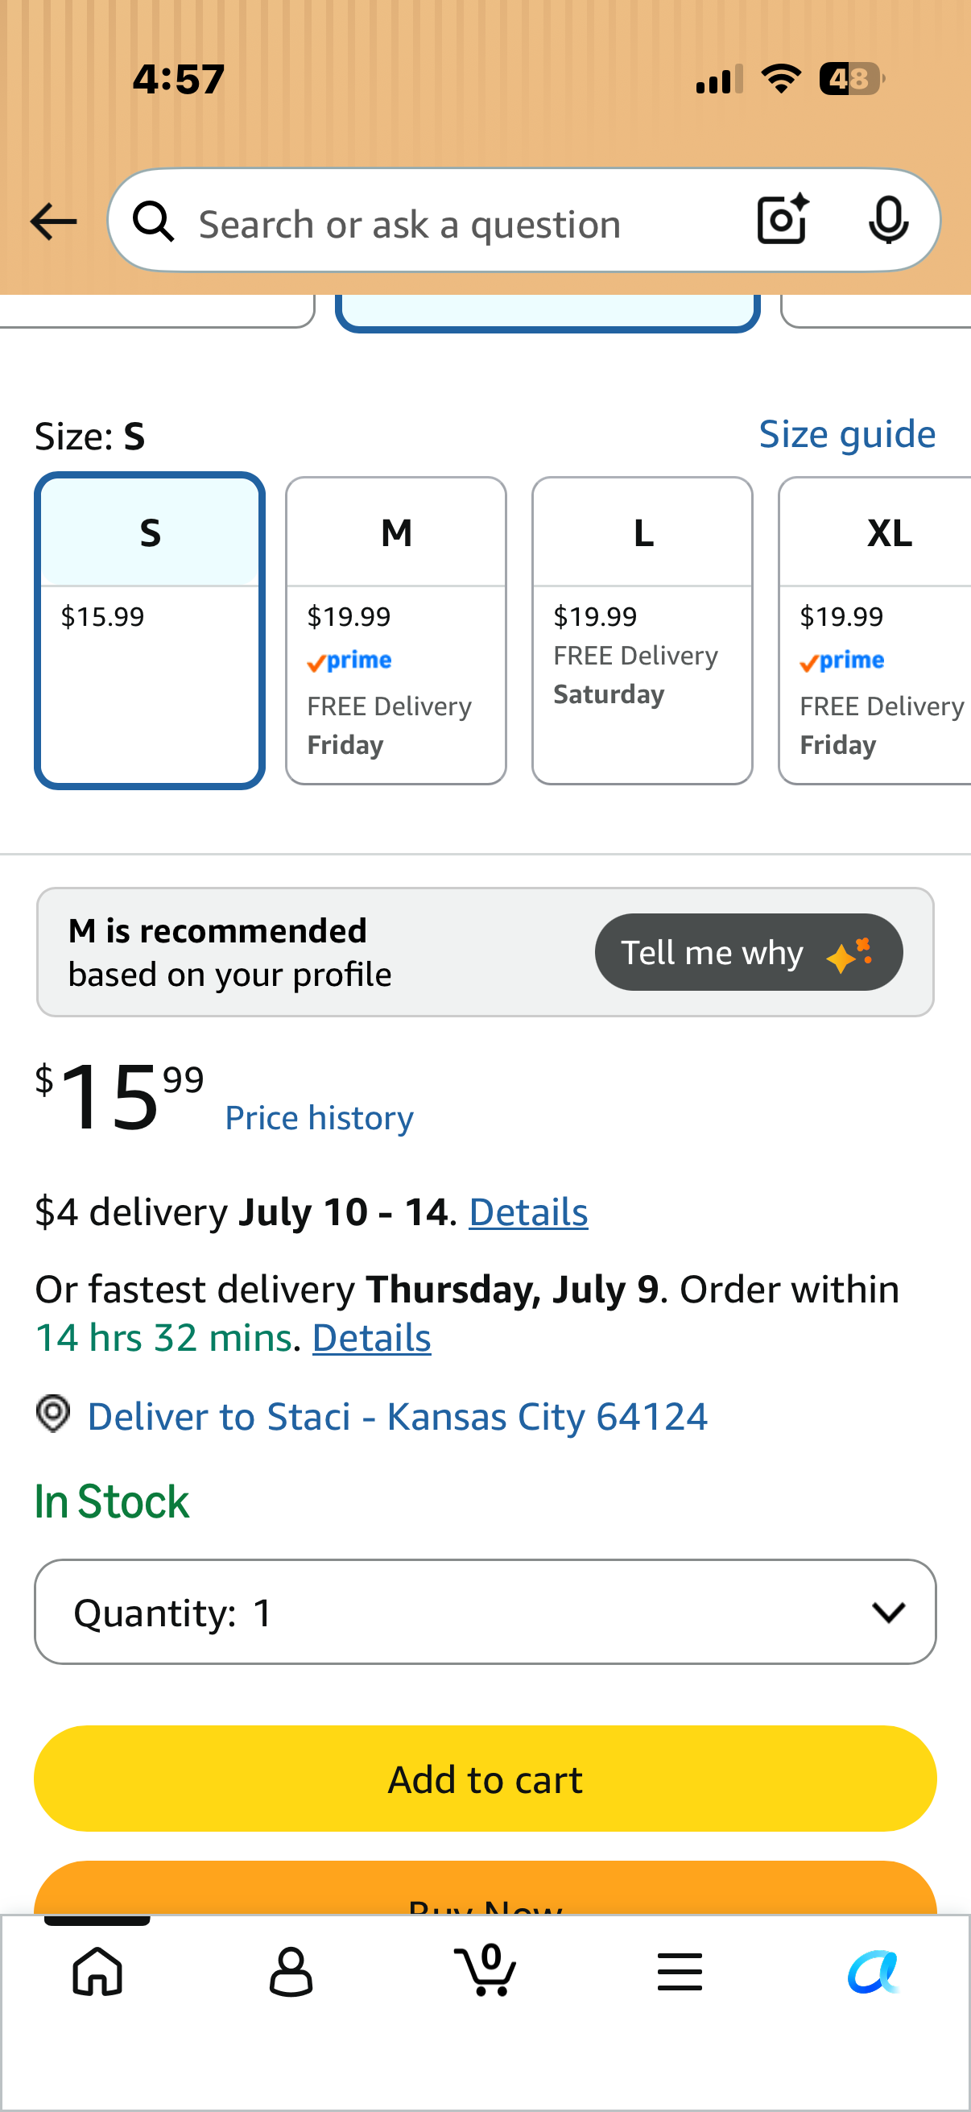Screen dimensions: 971x2112
Task: Select size M at $19.99
Action: [396, 631]
